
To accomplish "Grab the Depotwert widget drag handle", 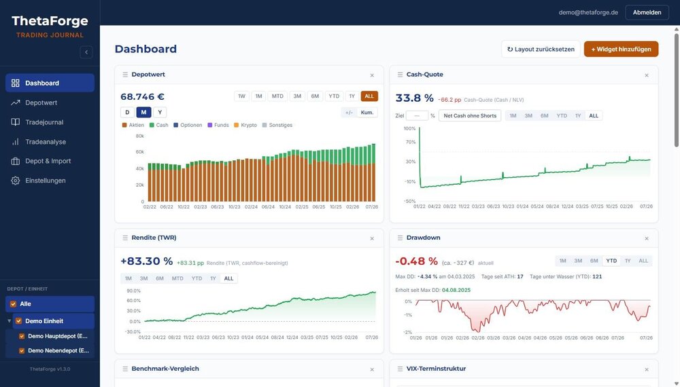I will 125,75.
